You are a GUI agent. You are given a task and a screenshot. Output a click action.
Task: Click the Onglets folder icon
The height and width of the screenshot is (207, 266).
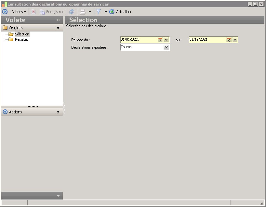point(5,28)
